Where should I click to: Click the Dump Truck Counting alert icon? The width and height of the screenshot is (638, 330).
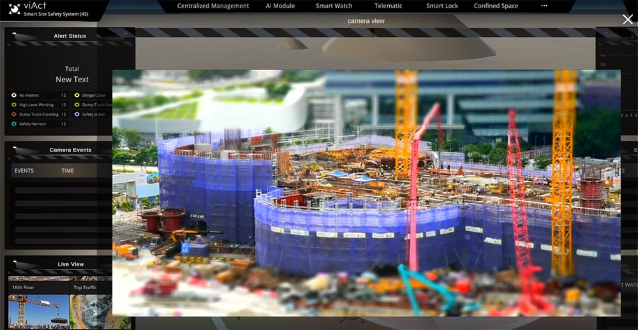pos(14,114)
